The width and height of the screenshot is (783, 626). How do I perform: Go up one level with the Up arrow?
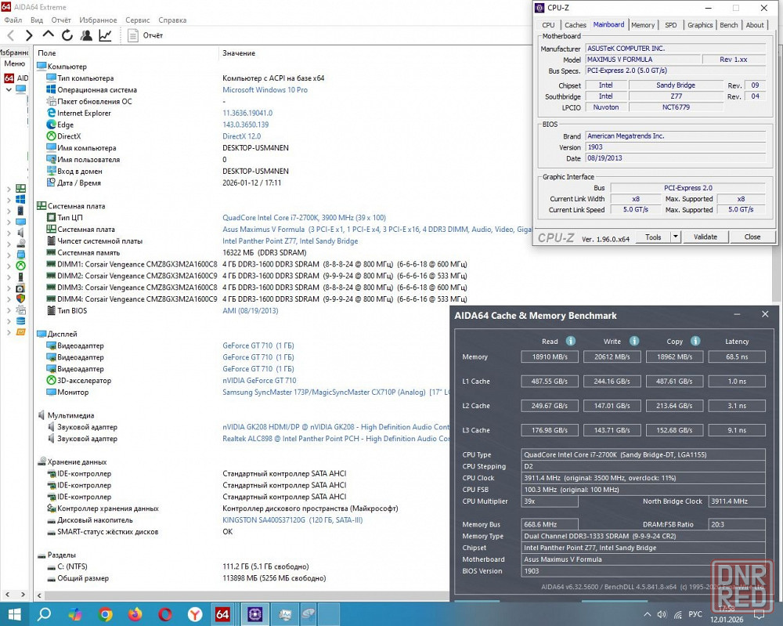pos(48,35)
